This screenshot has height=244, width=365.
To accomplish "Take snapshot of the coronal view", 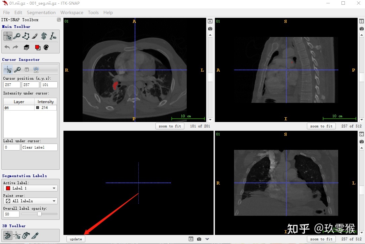I will pyautogui.click(x=362, y=142).
